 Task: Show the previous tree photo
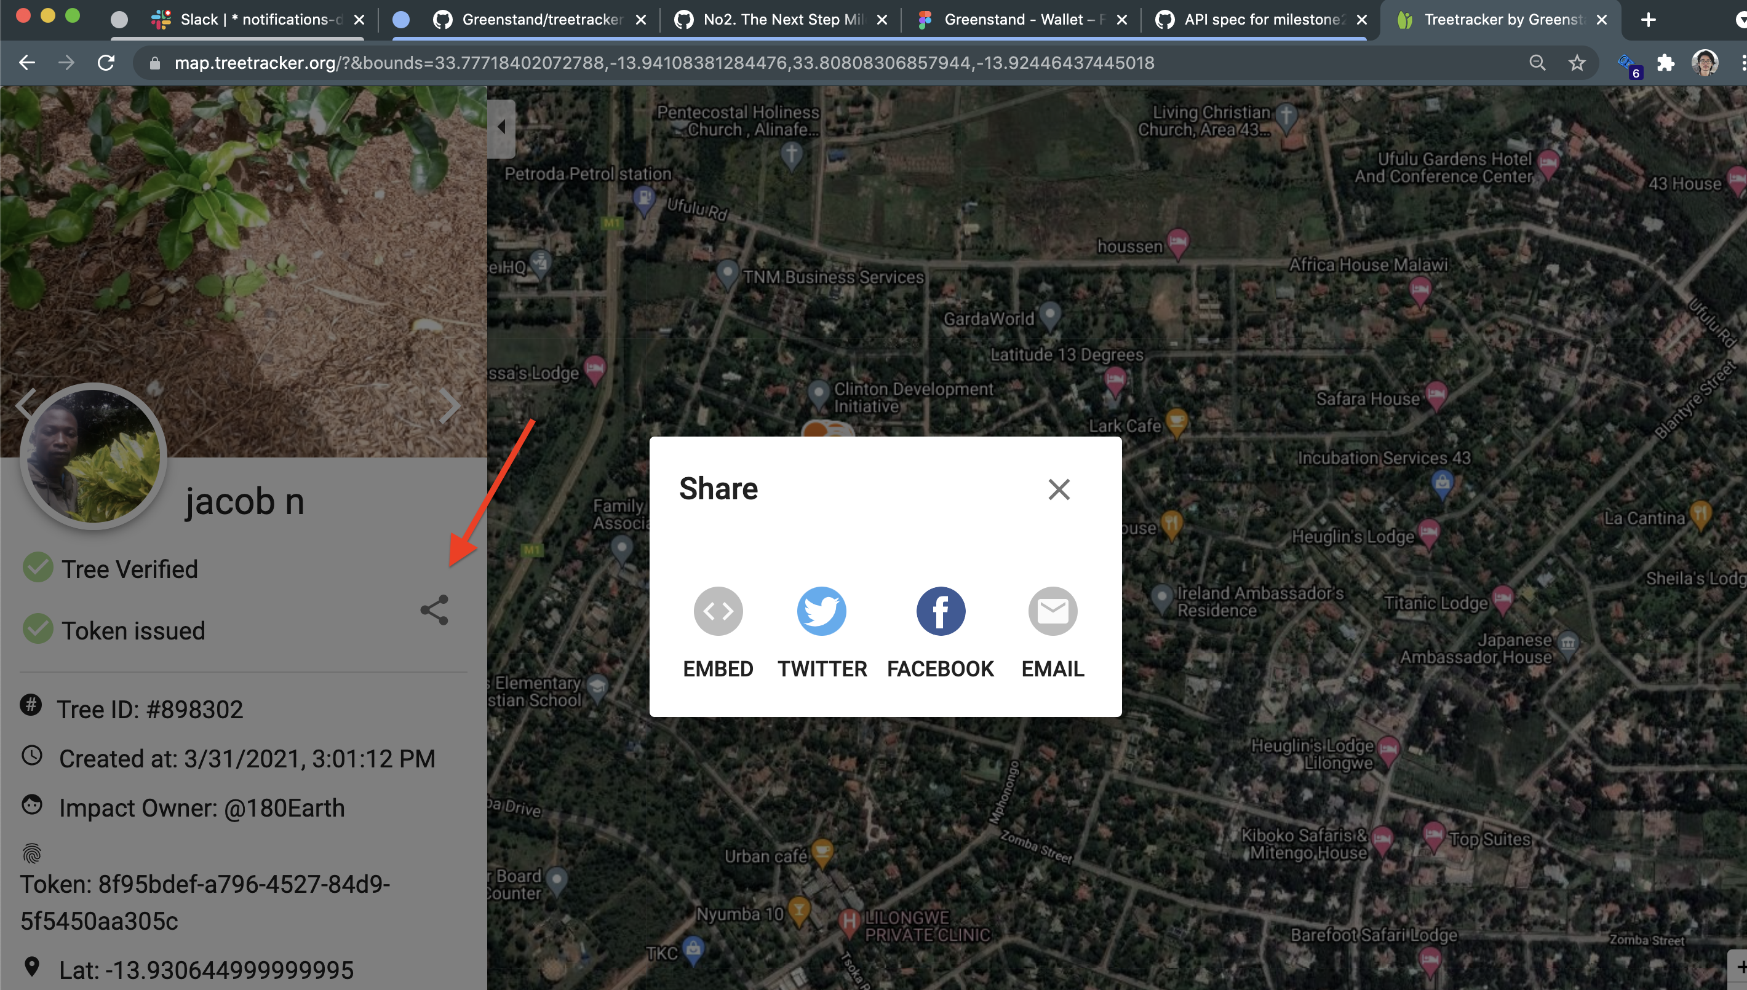[x=25, y=405]
